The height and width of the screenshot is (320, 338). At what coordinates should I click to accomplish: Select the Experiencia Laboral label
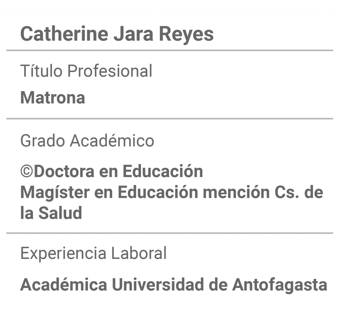(93, 253)
